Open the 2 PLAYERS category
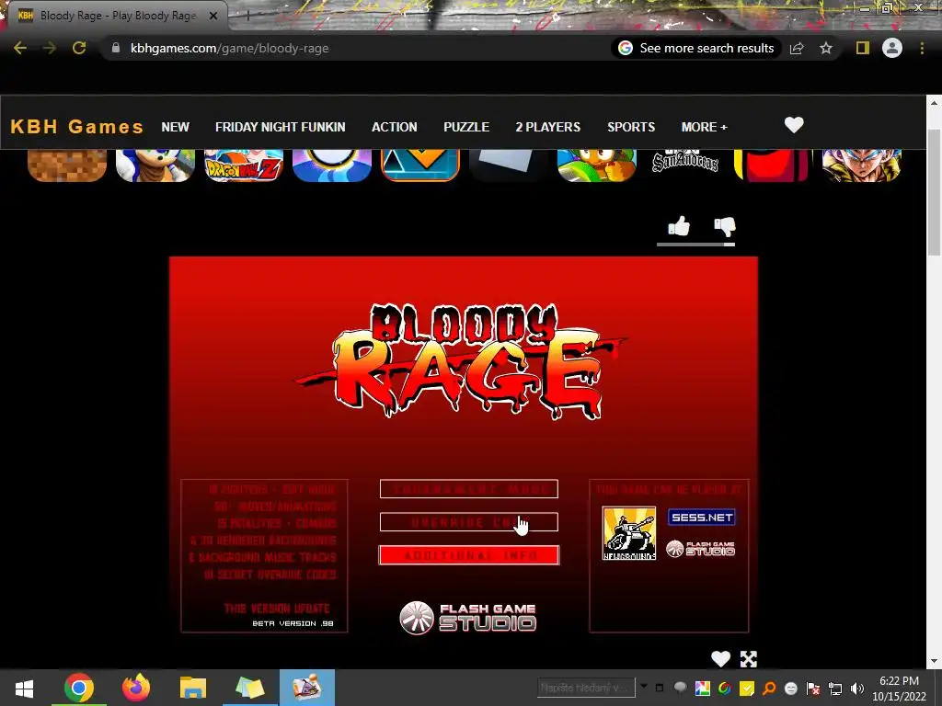This screenshot has height=706, width=942. 548,127
